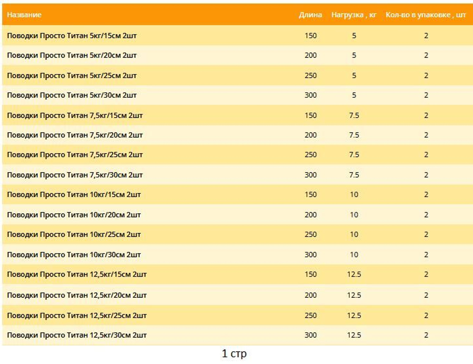This screenshot has height=364, width=473.
Task: Select row Поводки Просто Титан 7,5кг/20см 2шт
Action: [x=237, y=135]
